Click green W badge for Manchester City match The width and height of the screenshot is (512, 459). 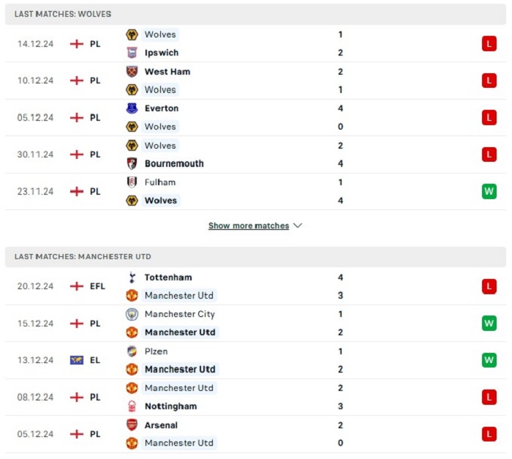pos(489,324)
